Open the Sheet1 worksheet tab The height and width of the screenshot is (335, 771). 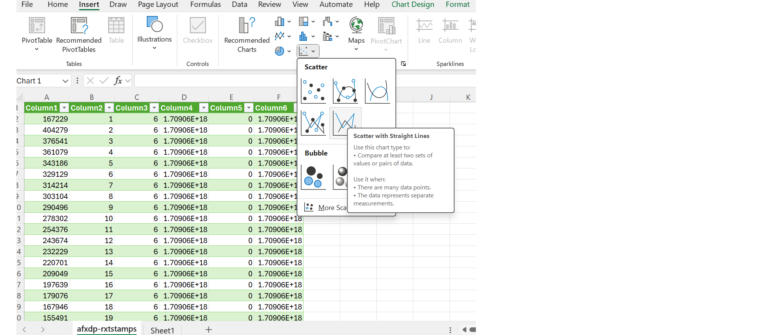click(x=162, y=330)
